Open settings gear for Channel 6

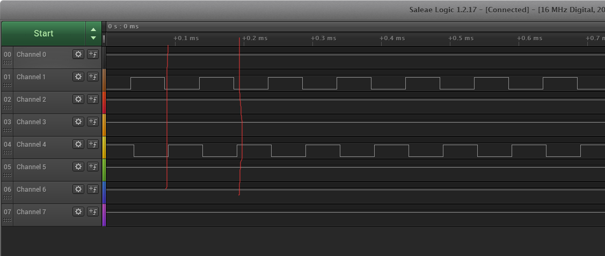tap(78, 189)
